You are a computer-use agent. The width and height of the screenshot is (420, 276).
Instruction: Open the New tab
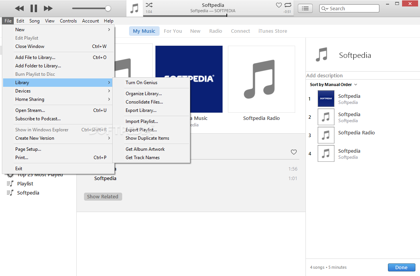tap(195, 31)
